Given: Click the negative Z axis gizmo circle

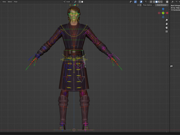Looking at the screenshot, I should point(163,17).
